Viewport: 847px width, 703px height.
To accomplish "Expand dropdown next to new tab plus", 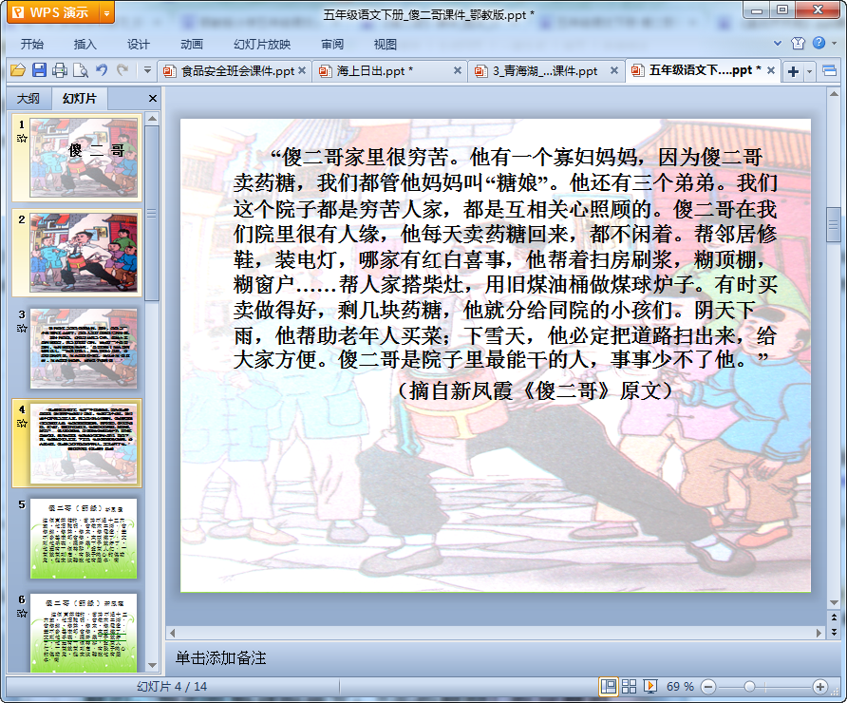I will pos(809,71).
